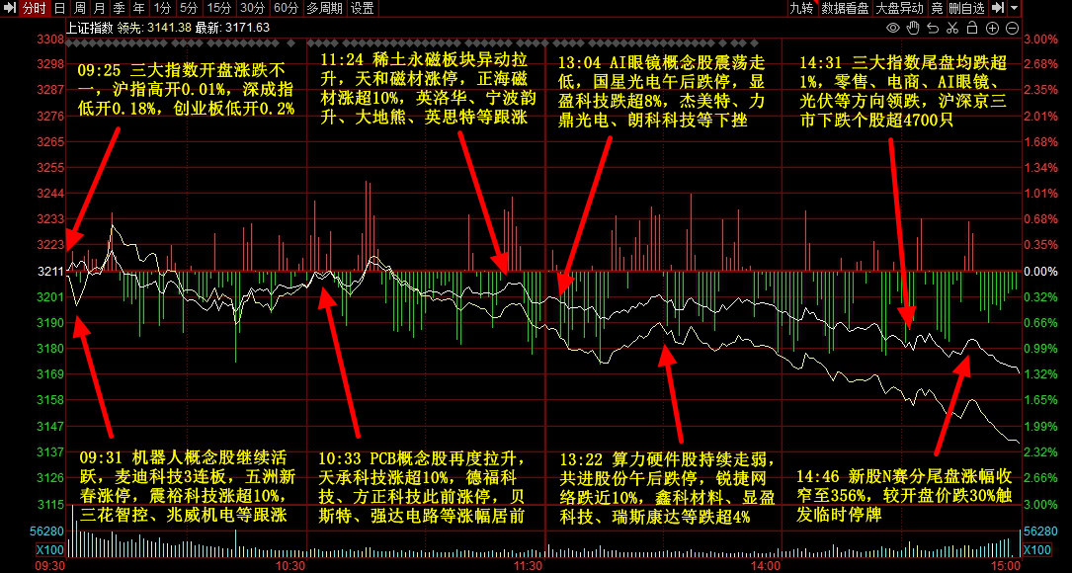Open the 数据看盘 data panel

[x=845, y=8]
